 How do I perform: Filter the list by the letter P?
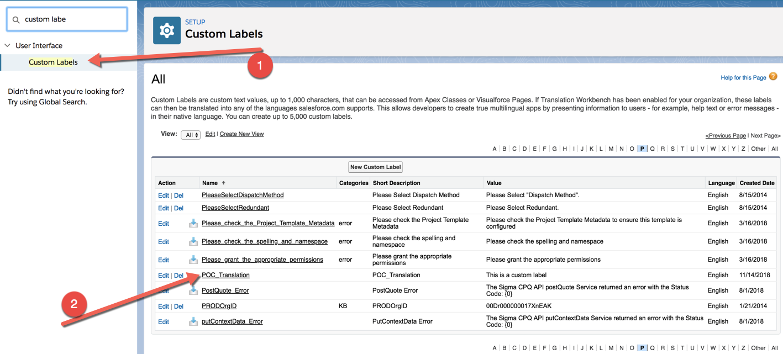point(642,149)
